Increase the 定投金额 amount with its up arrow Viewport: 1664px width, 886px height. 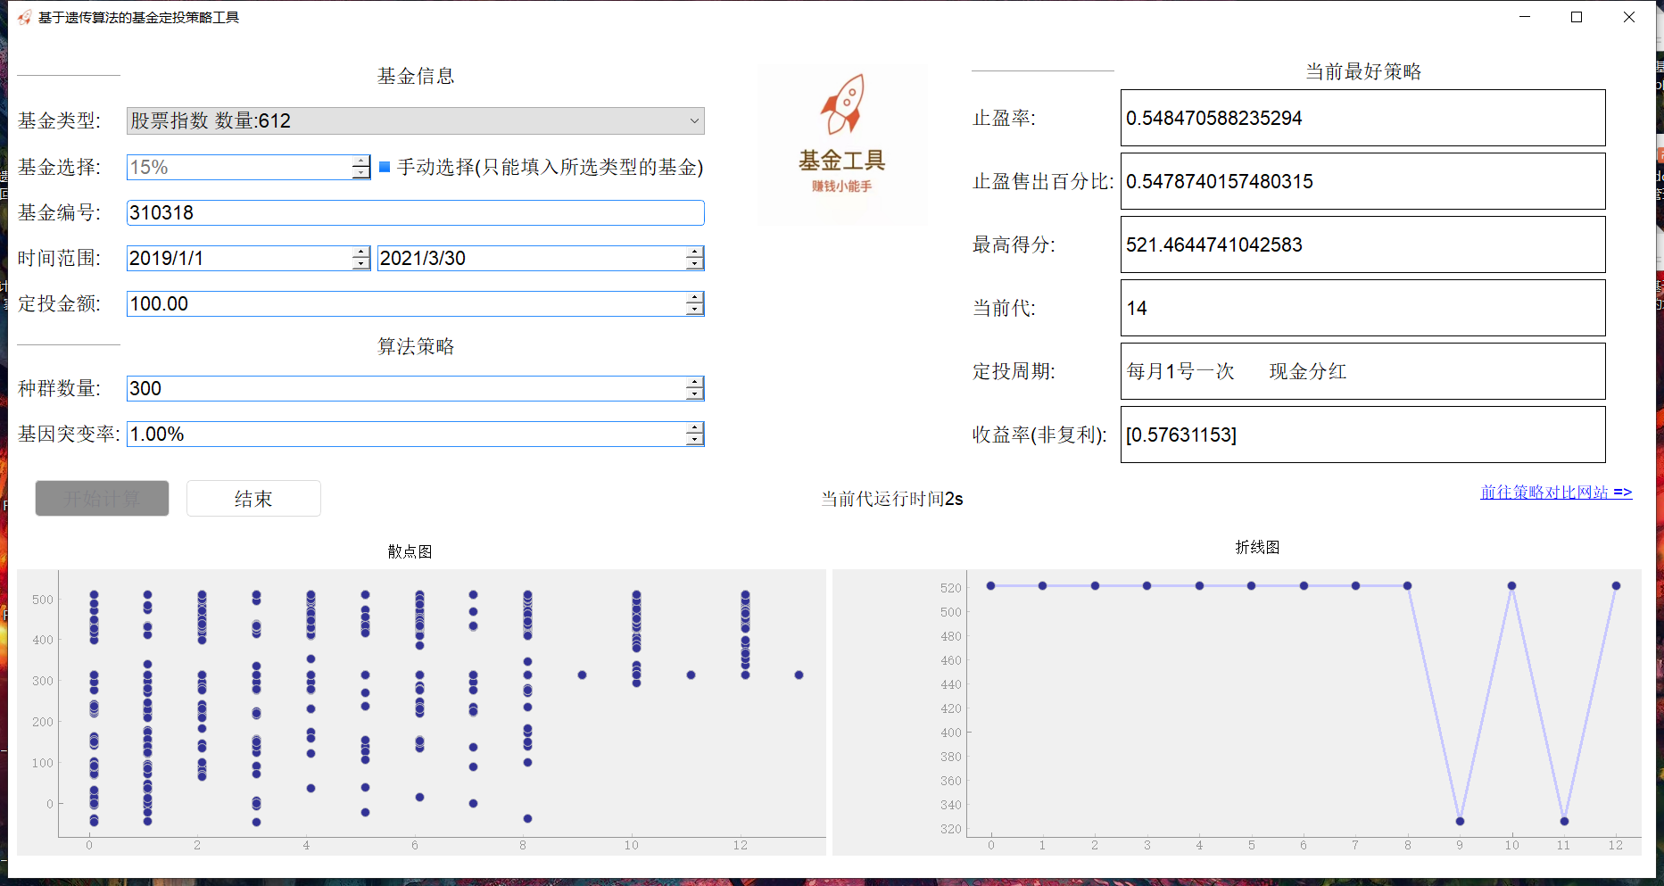point(694,298)
